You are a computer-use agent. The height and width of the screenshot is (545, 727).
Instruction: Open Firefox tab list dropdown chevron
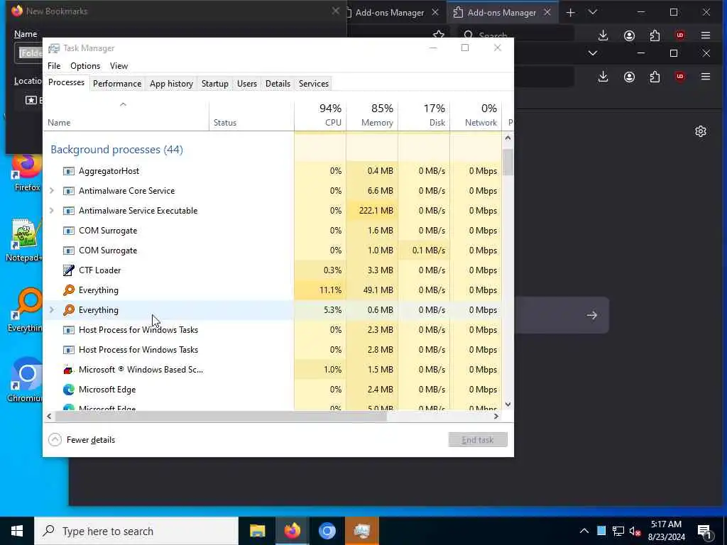(593, 13)
